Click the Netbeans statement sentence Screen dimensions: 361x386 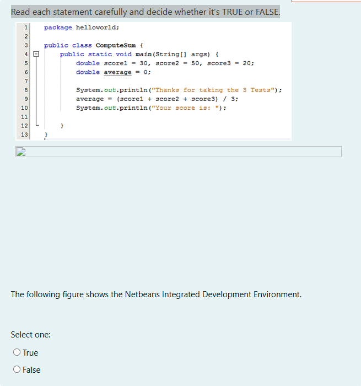point(156,294)
